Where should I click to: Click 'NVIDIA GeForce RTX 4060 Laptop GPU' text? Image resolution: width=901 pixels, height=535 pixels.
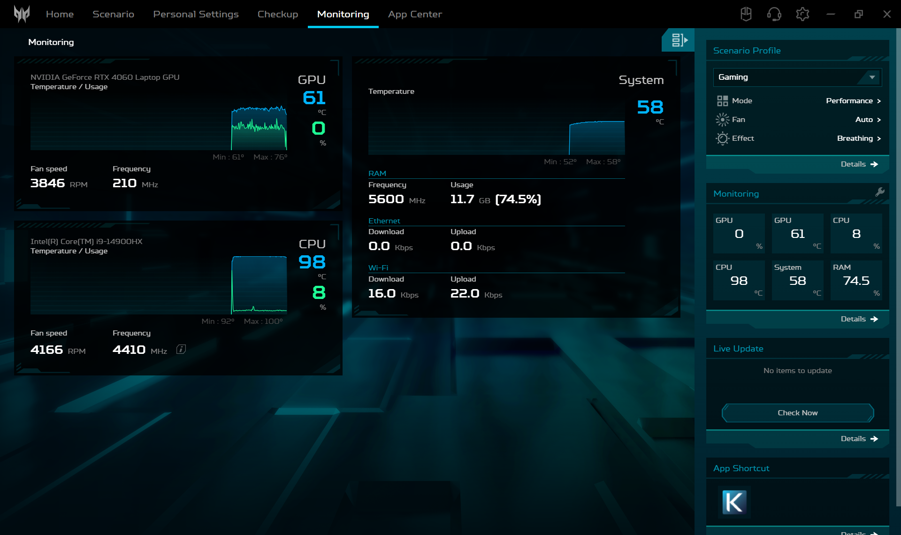point(105,77)
